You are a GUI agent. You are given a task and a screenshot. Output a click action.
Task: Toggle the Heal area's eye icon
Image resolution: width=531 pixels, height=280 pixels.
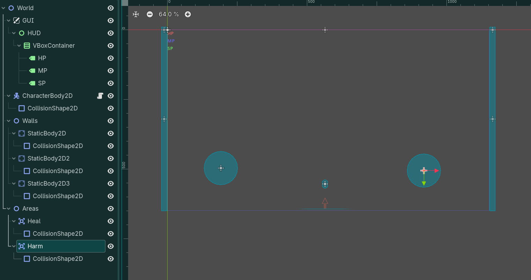click(x=111, y=221)
